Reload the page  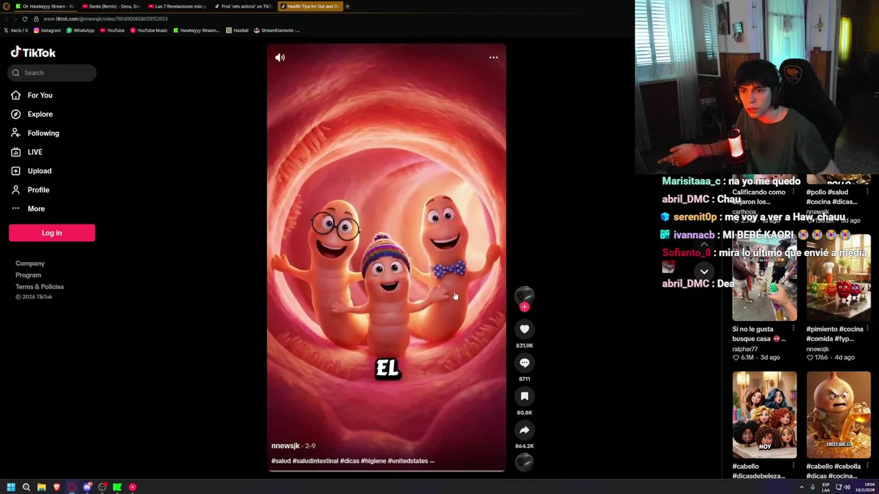pos(25,19)
